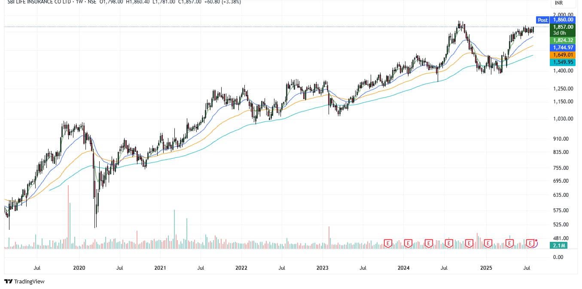Click the orange 1,649.01 moving average label
This screenshot has width=582, height=289.
coord(563,55)
